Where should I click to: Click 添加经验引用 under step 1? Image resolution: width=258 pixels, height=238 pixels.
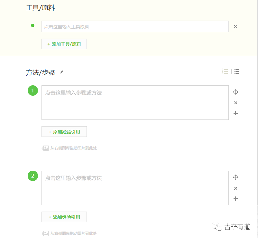pyautogui.click(x=64, y=132)
